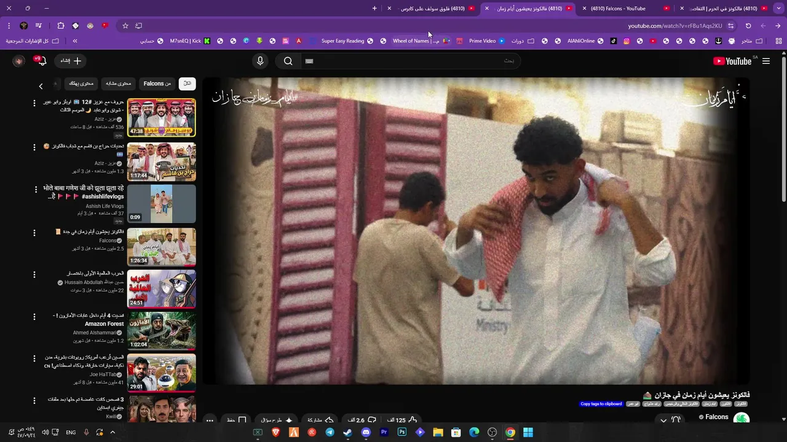Open options for الحرب العالمية الأولى video
This screenshot has height=442, width=787.
tap(34, 274)
